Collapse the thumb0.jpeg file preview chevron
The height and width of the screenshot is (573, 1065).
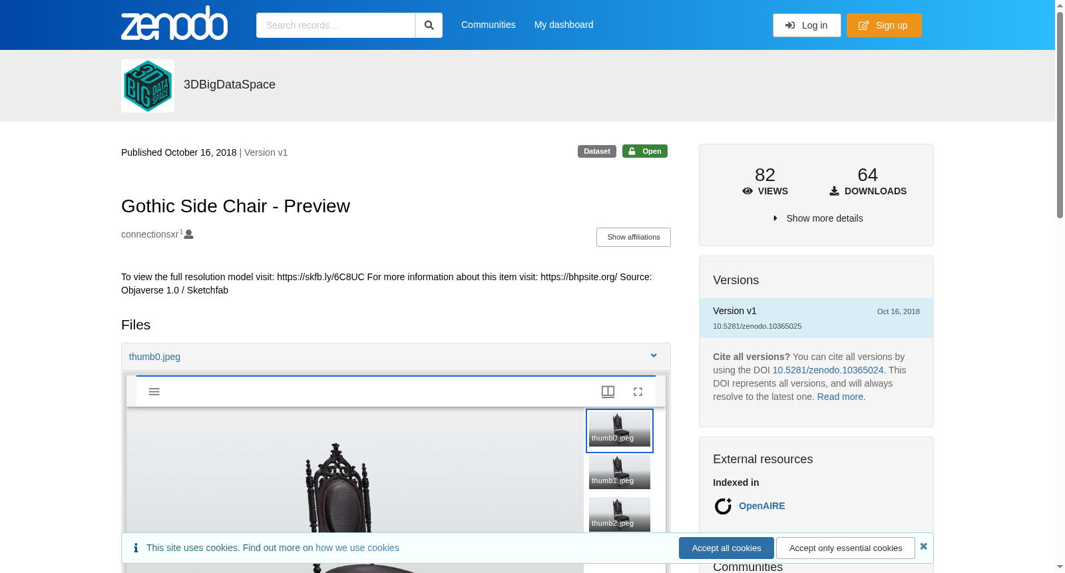click(x=654, y=356)
